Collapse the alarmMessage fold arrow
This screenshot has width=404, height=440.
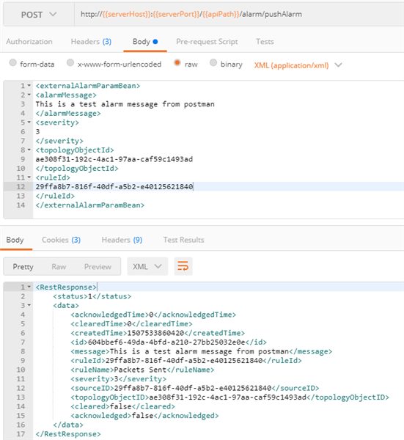tap(29, 95)
